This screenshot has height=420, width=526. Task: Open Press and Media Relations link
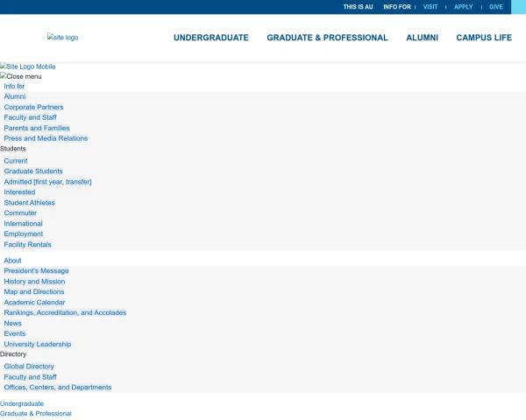[46, 138]
